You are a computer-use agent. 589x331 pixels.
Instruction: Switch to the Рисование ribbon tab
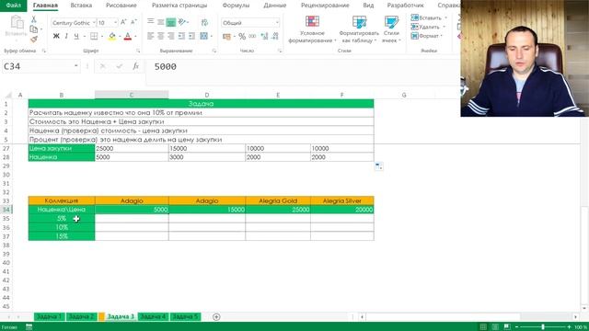click(x=121, y=6)
